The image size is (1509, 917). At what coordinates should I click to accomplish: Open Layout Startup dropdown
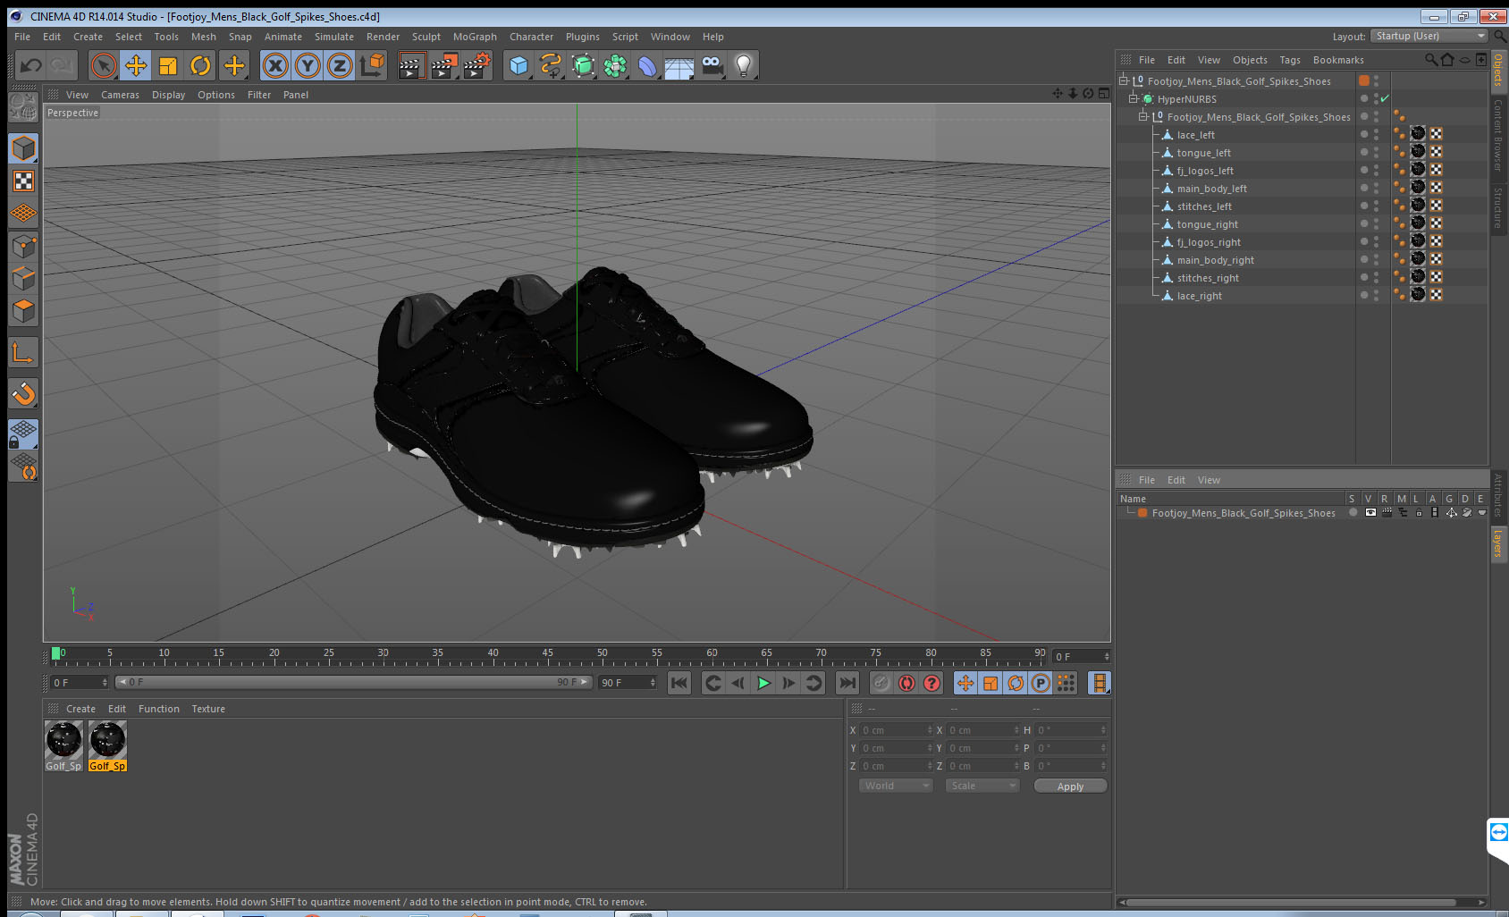1429,36
